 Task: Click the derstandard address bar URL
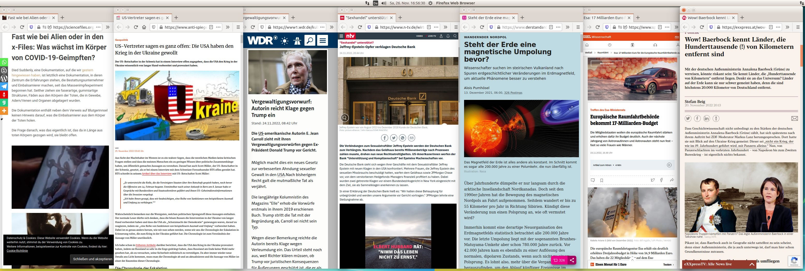pyautogui.click(x=524, y=27)
